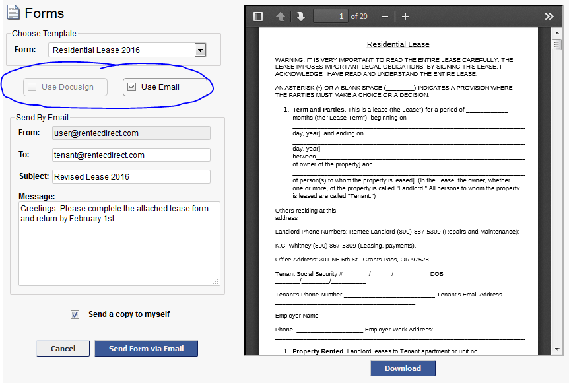Toggle Send a copy to myself
The height and width of the screenshot is (383, 569).
point(75,314)
